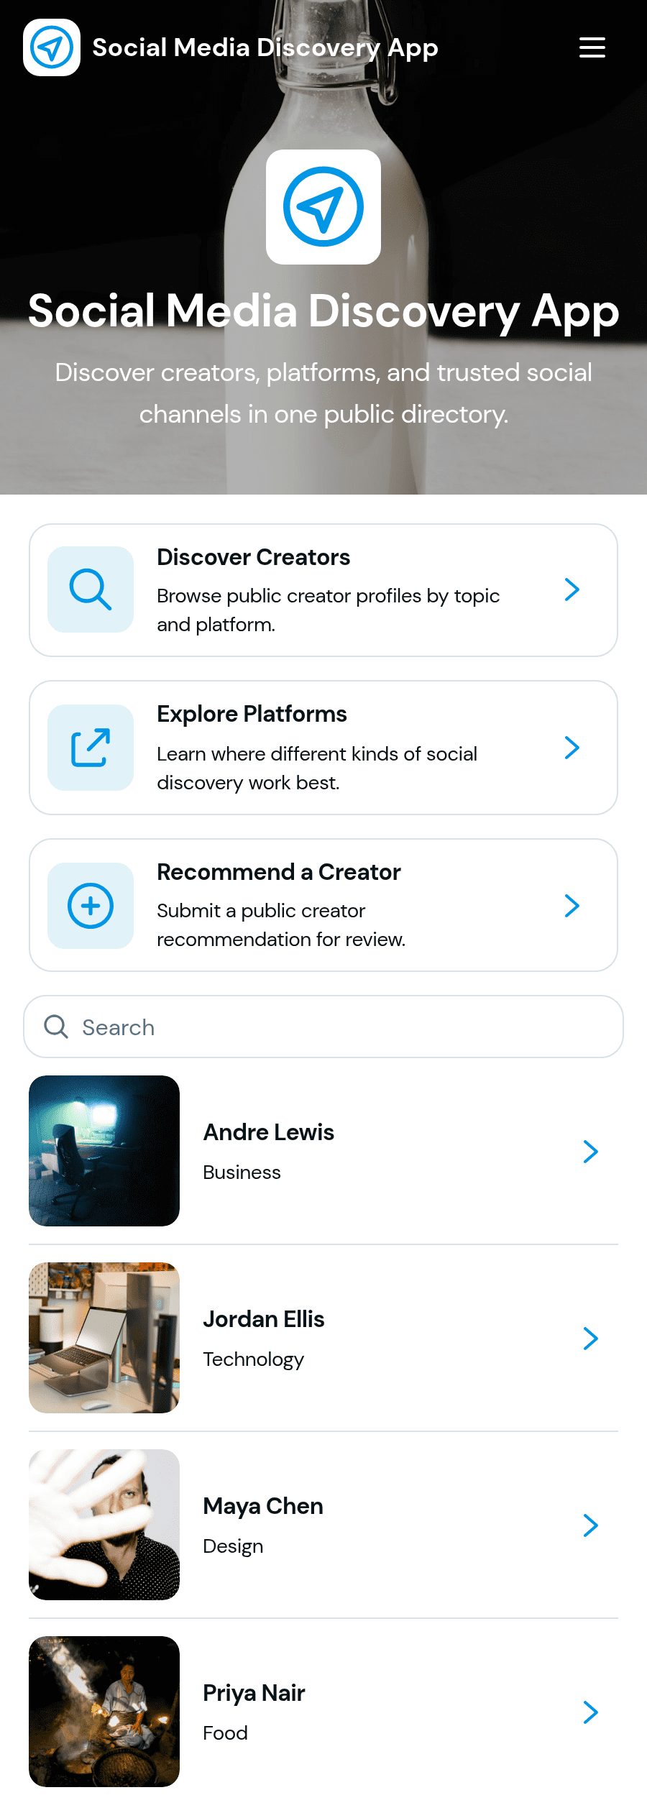Open the hamburger menu

pos(592,47)
